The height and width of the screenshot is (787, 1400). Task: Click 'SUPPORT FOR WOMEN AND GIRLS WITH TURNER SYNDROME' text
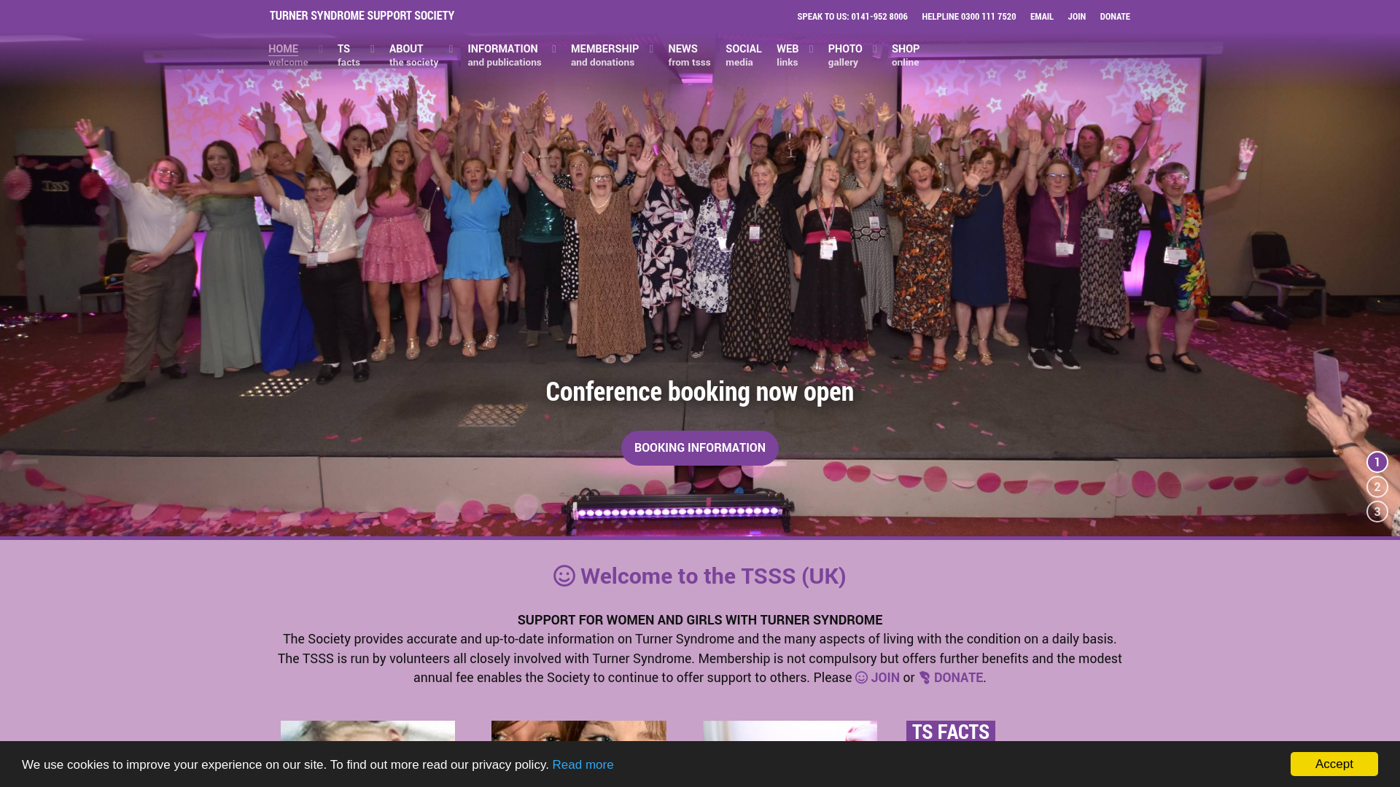click(x=699, y=620)
